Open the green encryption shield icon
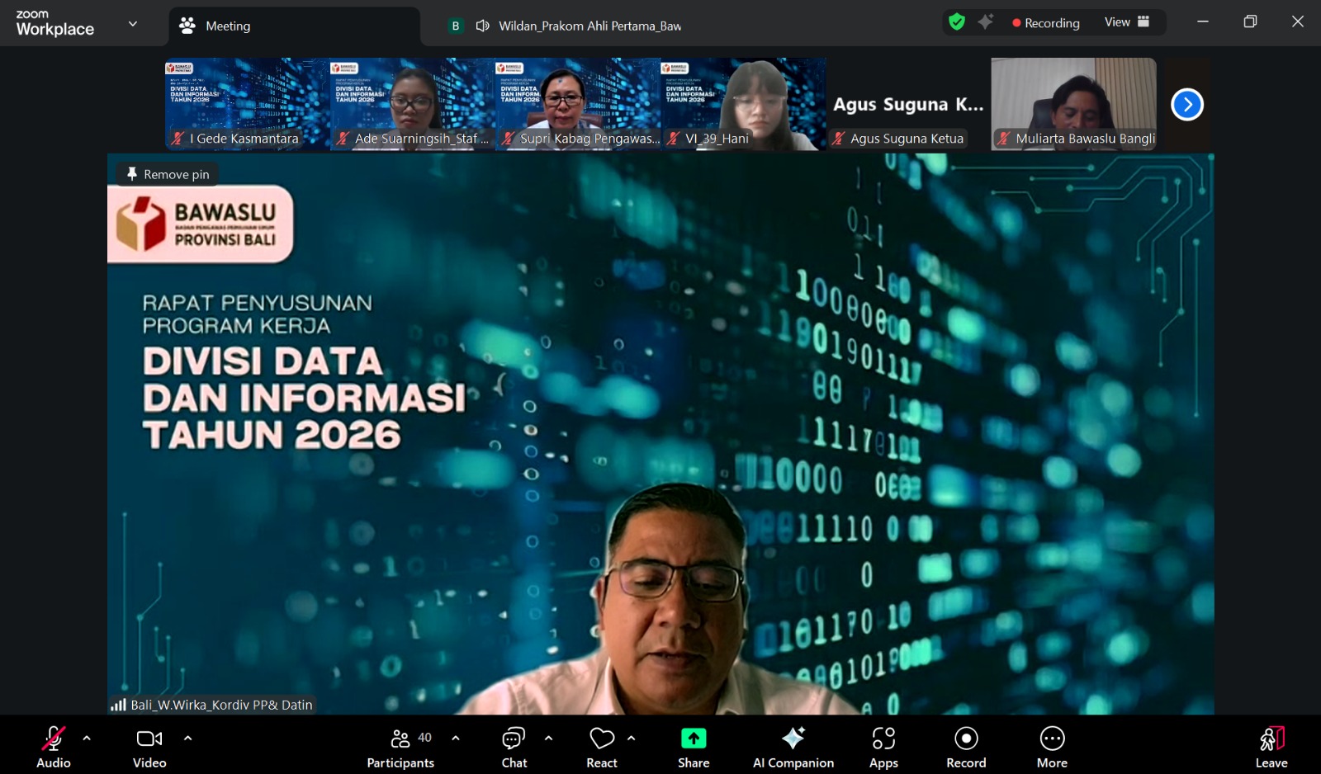The height and width of the screenshot is (774, 1321). (957, 22)
